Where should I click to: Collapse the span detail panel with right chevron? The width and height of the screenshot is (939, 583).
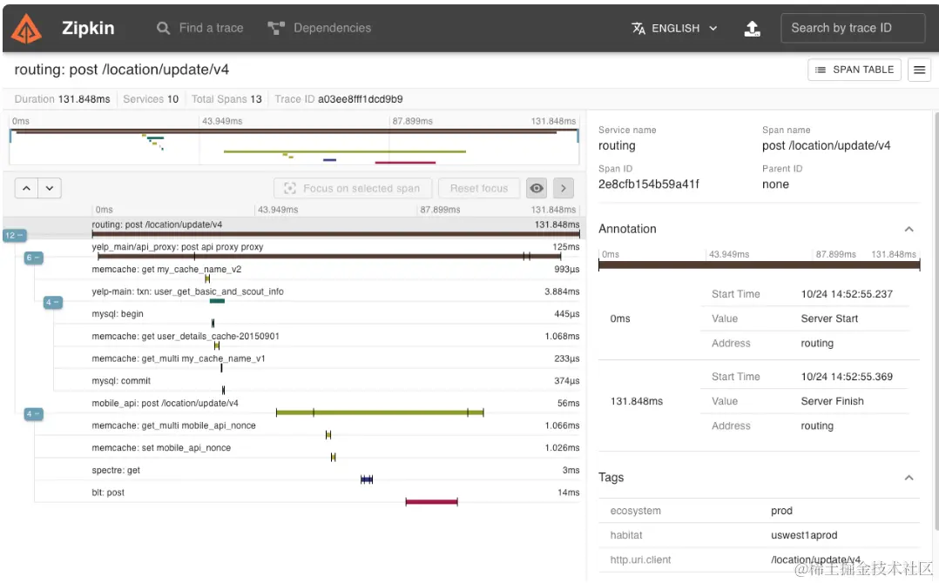pos(563,188)
